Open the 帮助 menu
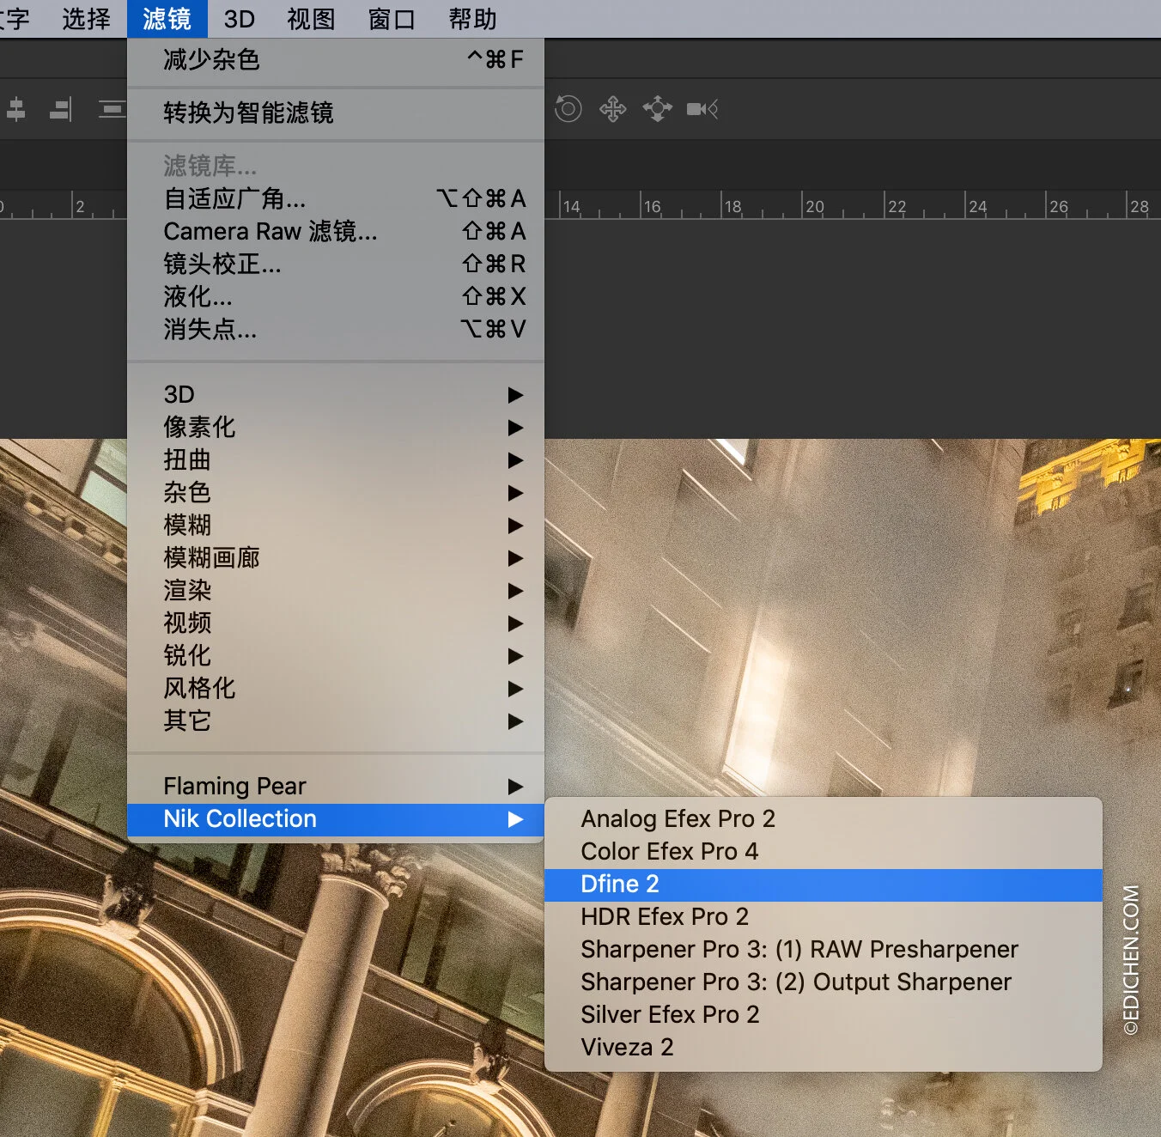 tap(473, 18)
